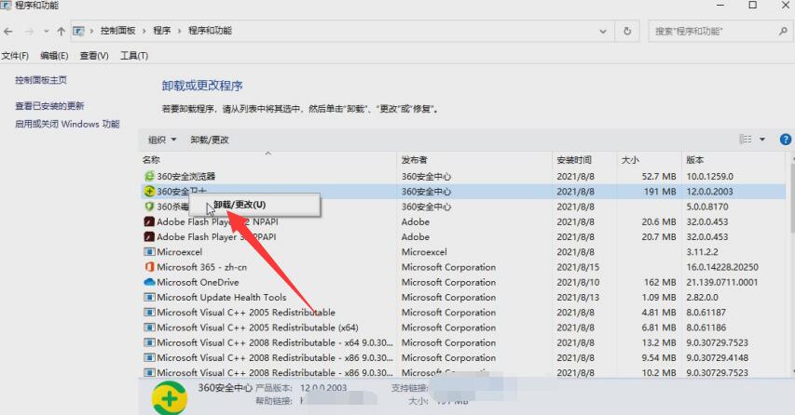The image size is (795, 415).
Task: Click the Visual C++ 2005 Redistributable (x64) icon
Action: pos(149,328)
